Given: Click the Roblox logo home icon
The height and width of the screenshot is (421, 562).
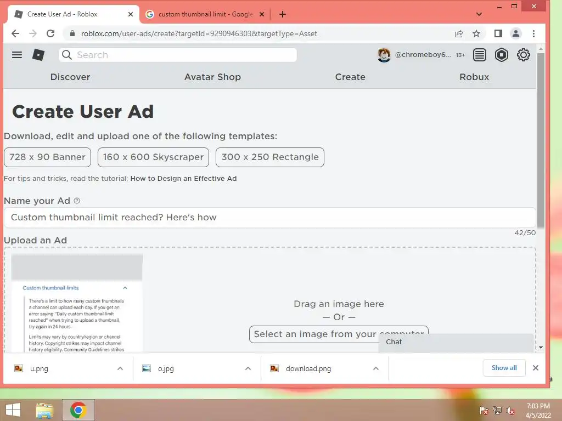Looking at the screenshot, I should (38, 55).
